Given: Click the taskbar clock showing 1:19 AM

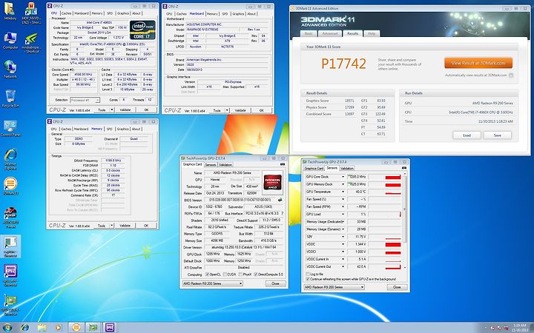Looking at the screenshot, I should click(x=519, y=328).
